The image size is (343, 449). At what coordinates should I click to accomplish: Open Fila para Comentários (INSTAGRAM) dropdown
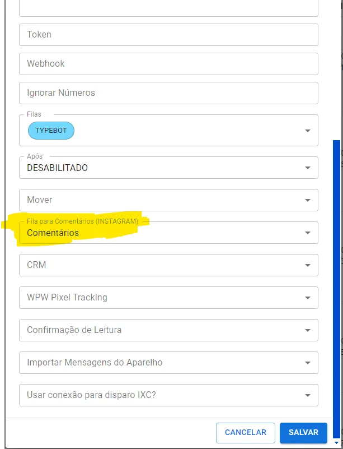(x=168, y=233)
